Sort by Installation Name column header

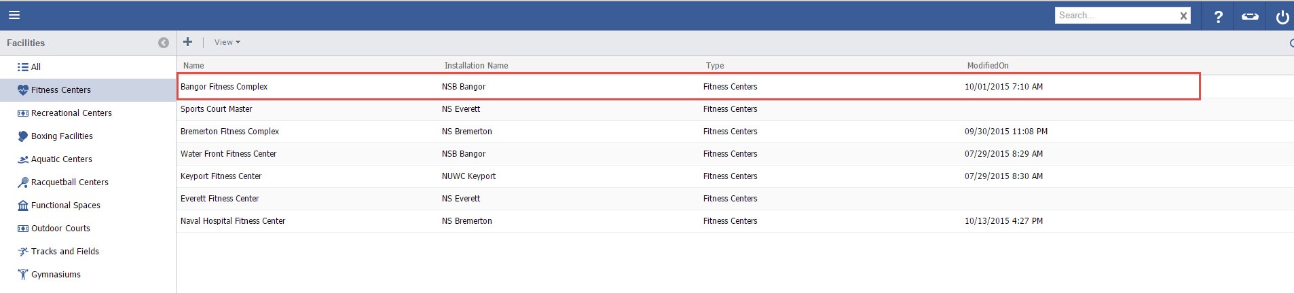(x=476, y=66)
